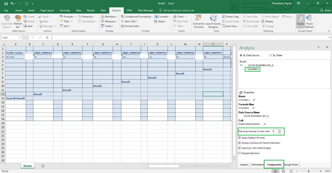
Task: Click the Smart Copy button
Action: coord(230,16)
